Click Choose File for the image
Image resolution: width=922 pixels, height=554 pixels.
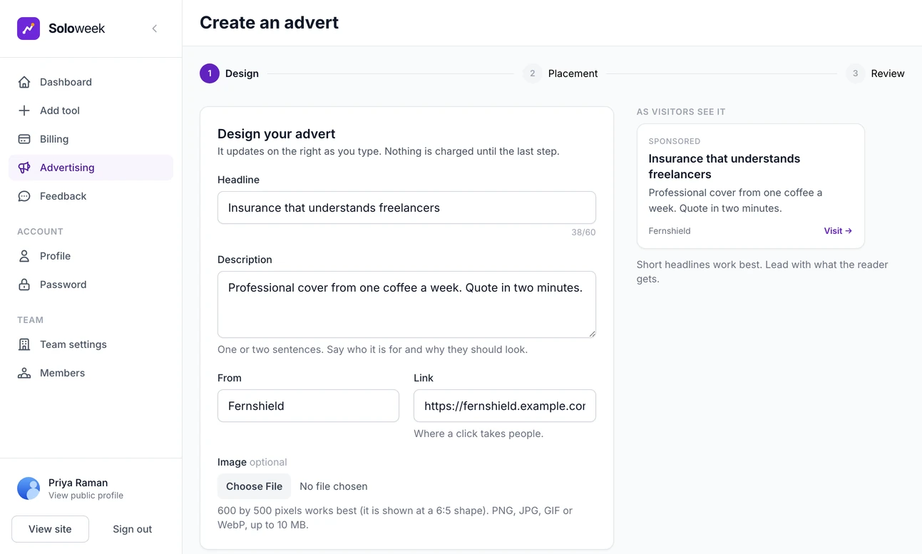tap(254, 486)
